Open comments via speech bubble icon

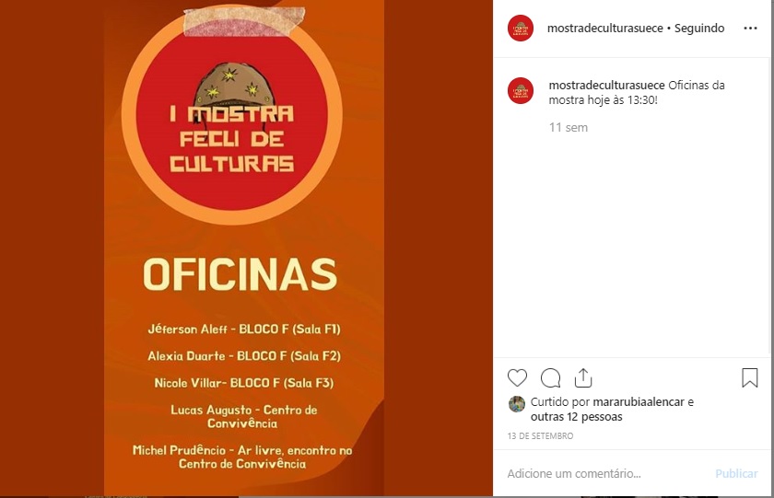(550, 378)
